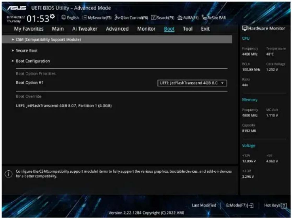Open the ReSize BAR setting
Screen dimensions: 292x218
point(214,18)
